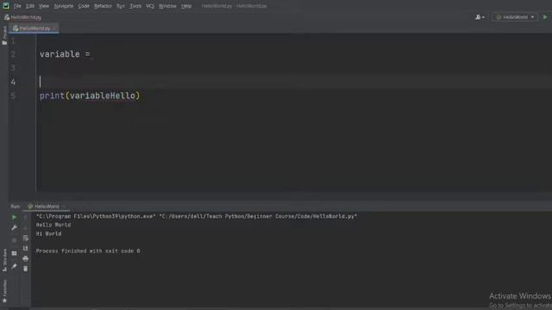Place cursor on empty editor line 4
This screenshot has height=310, width=552.
294,82
